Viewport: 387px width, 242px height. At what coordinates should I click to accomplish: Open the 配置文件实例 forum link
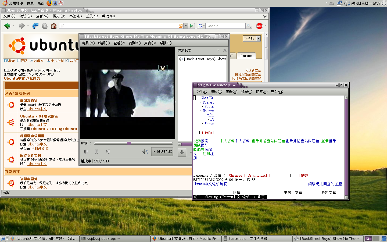tap(31, 156)
